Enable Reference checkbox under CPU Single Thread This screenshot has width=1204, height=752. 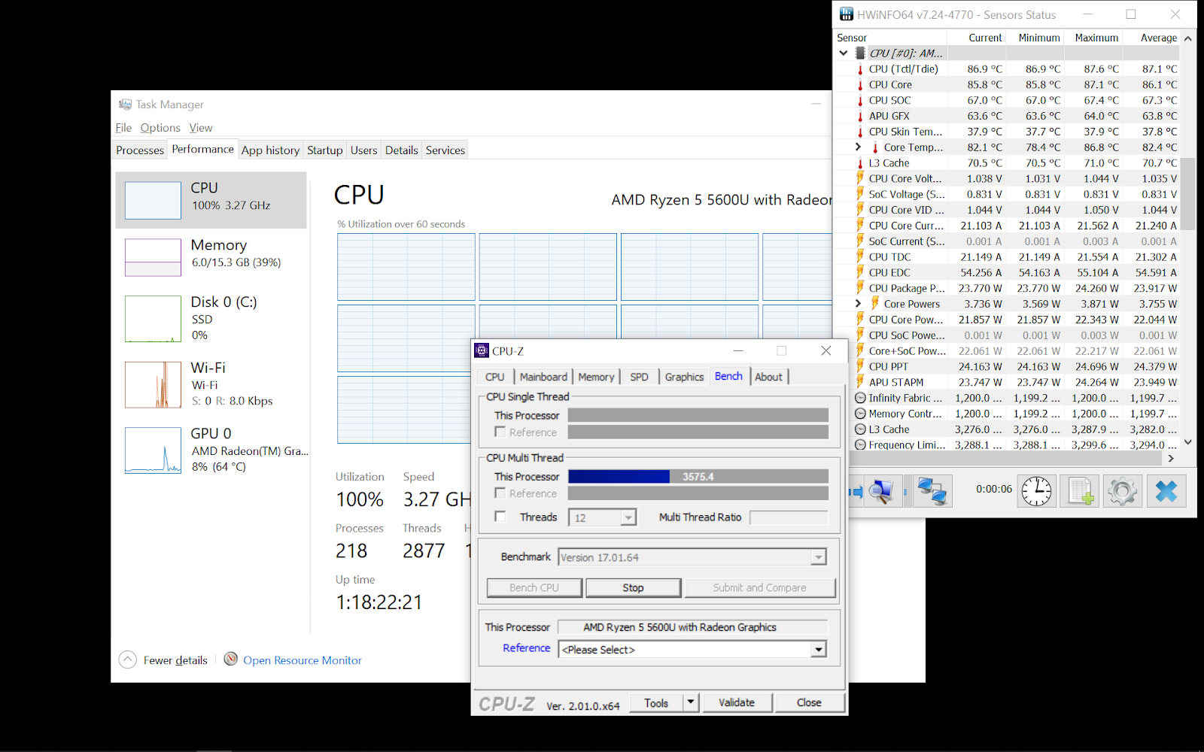click(500, 432)
